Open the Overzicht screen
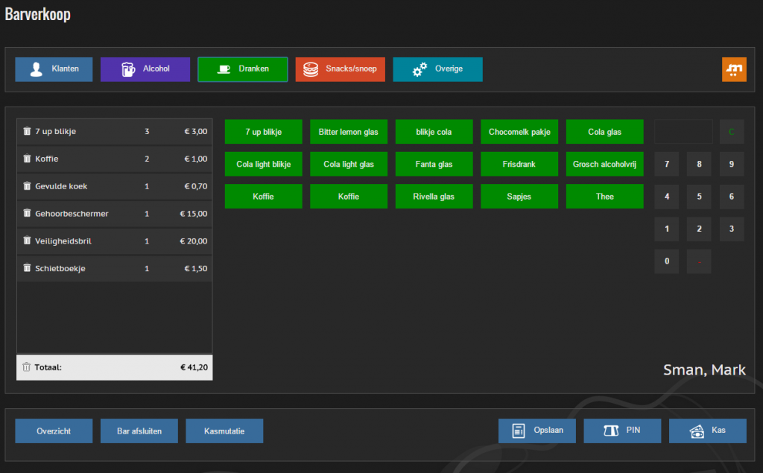This screenshot has height=473, width=763. pyautogui.click(x=53, y=430)
